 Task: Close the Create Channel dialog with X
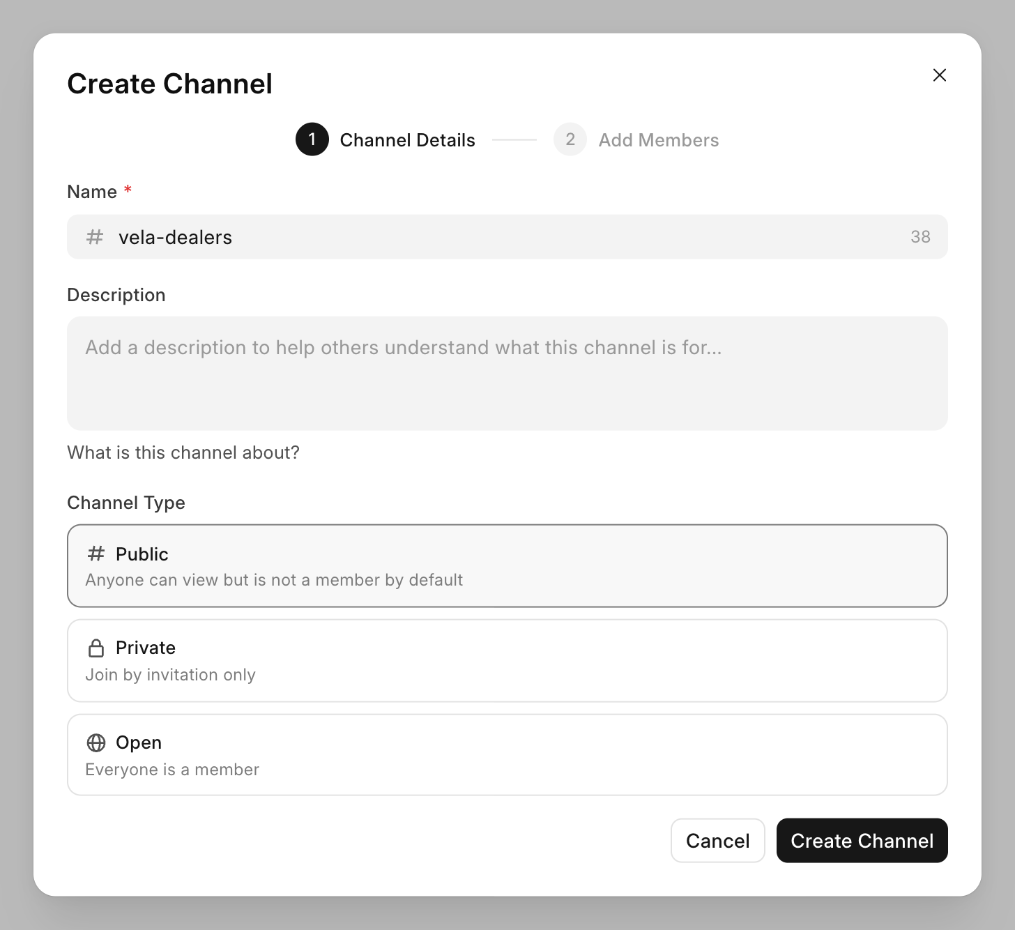[939, 75]
